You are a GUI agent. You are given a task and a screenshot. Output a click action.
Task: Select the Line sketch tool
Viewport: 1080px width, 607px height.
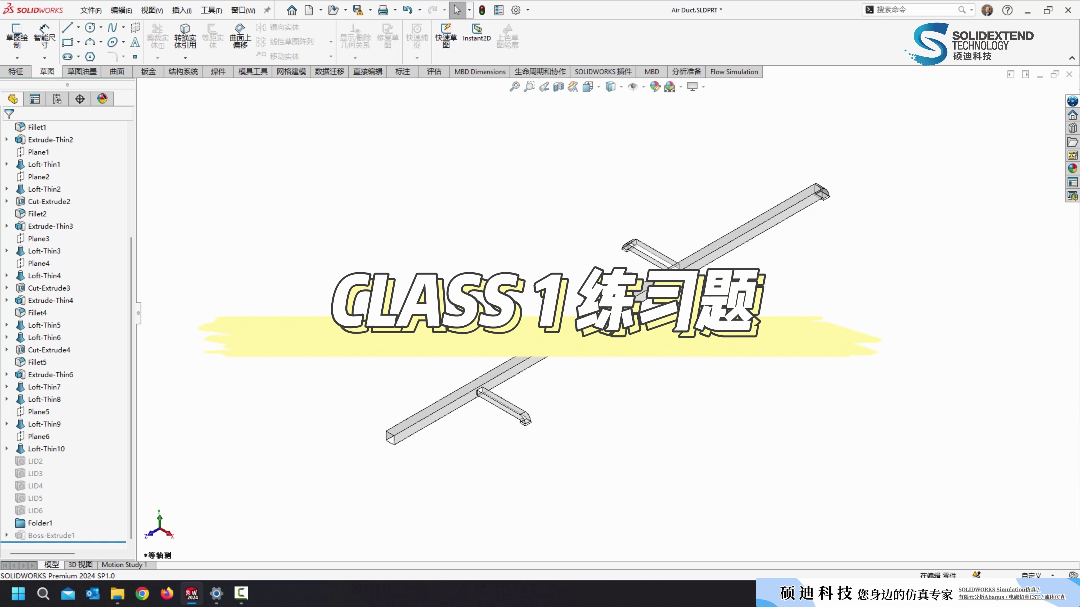(x=68, y=28)
